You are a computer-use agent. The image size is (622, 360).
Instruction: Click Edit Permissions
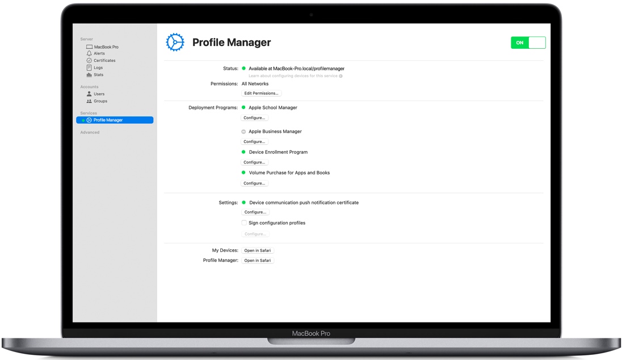(x=262, y=93)
